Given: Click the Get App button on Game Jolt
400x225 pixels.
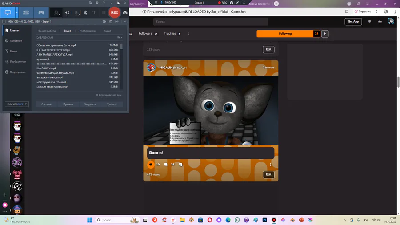Looking at the screenshot, I should [353, 22].
